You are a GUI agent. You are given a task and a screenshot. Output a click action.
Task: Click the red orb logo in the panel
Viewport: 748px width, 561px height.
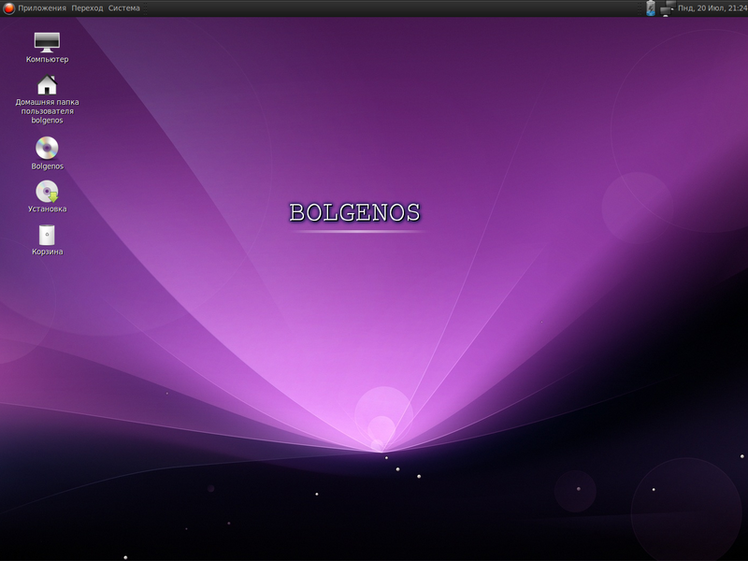click(8, 8)
